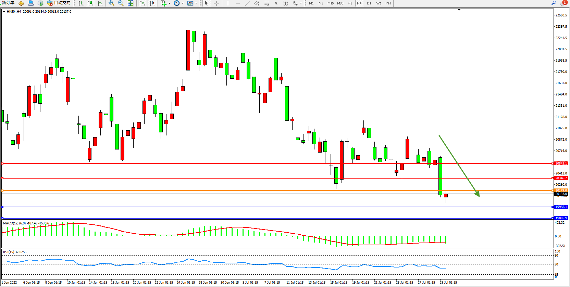The image size is (570, 287).
Task: Switch chart to candlestick mode
Action: tap(90, 3)
